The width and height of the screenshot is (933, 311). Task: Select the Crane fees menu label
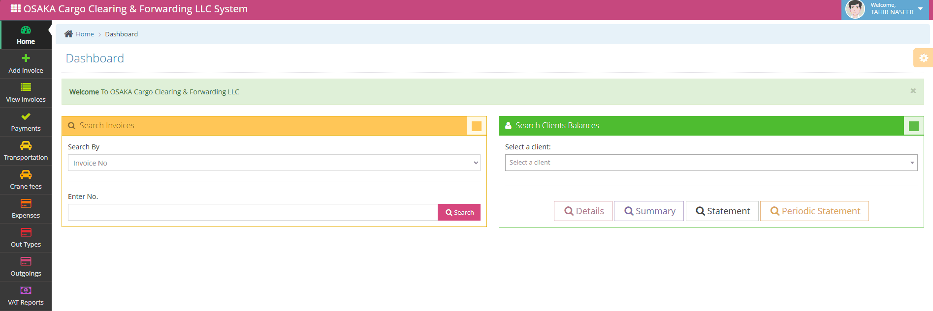tap(26, 186)
